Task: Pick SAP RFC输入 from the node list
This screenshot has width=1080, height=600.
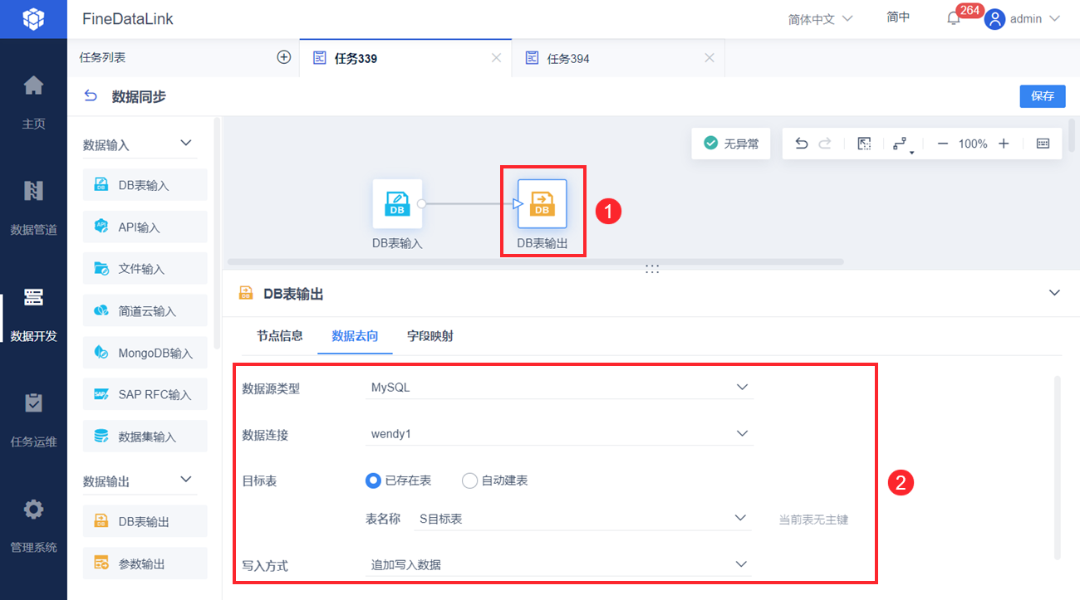Action: coord(145,394)
